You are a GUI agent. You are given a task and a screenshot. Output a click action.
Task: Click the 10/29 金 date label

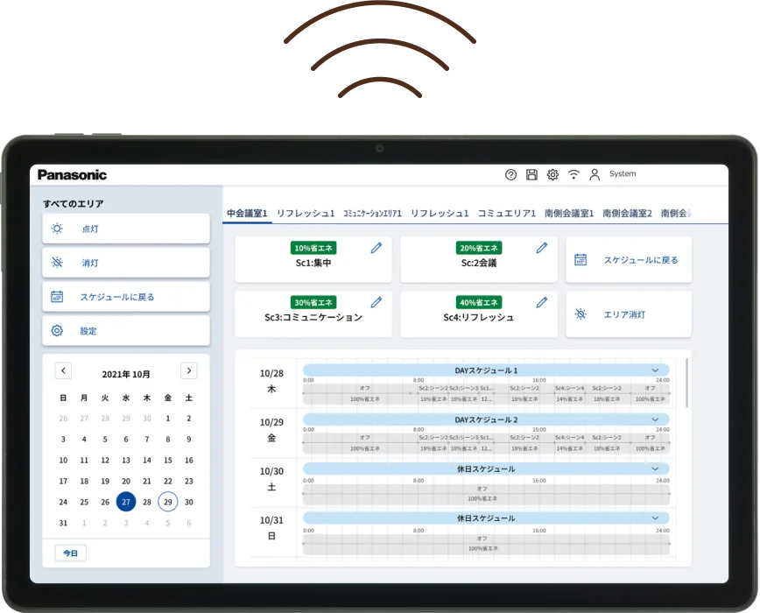[x=271, y=430]
